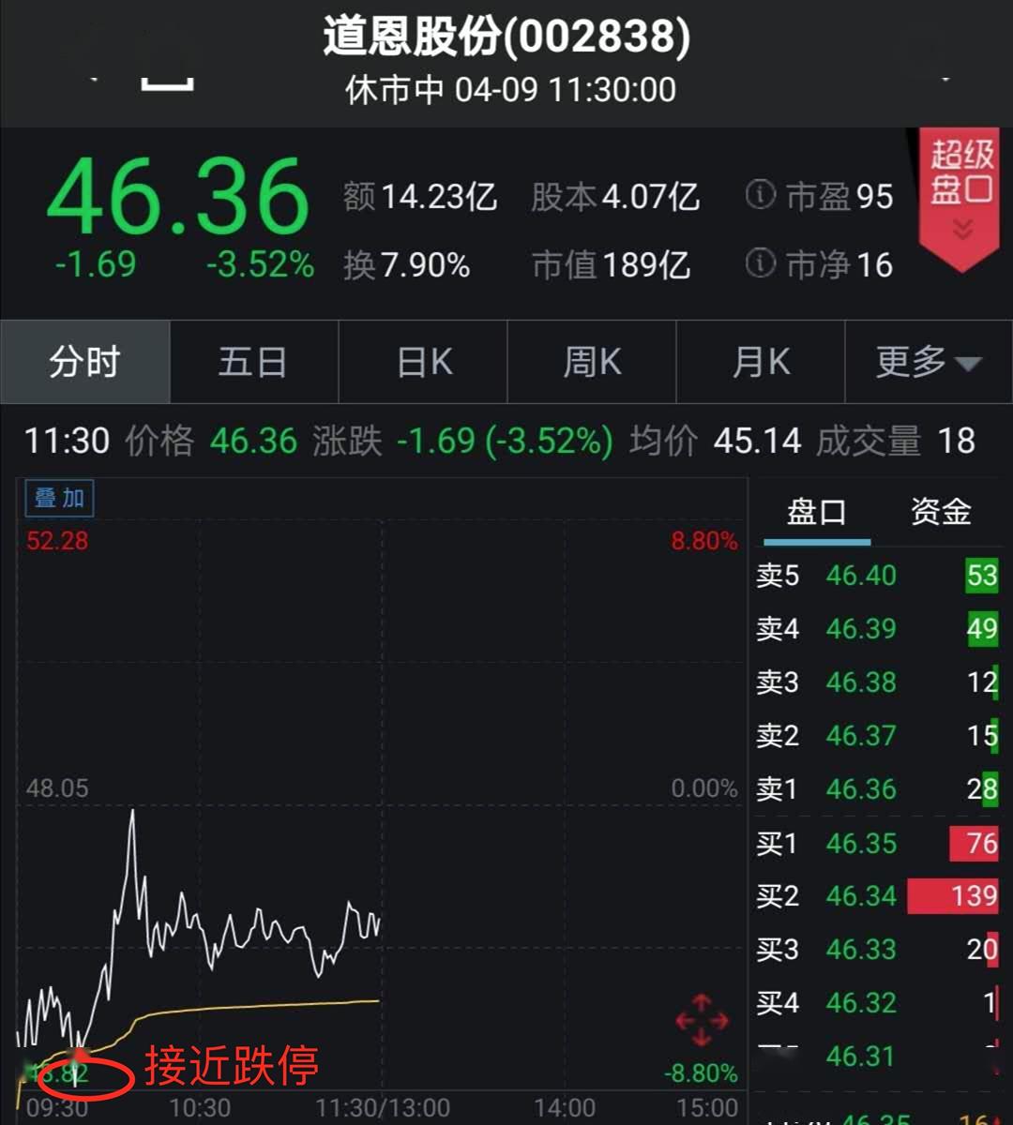Tap the red four-arrow fullscreen chart icon
Screen dimensions: 1013x1125
[x=703, y=1021]
